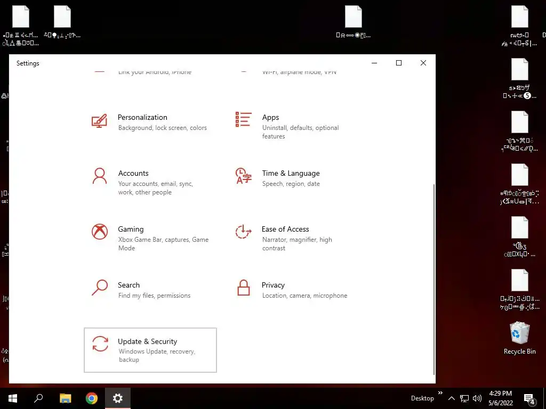The height and width of the screenshot is (409, 546).
Task: Click the Apps list icon
Action: [243, 119]
